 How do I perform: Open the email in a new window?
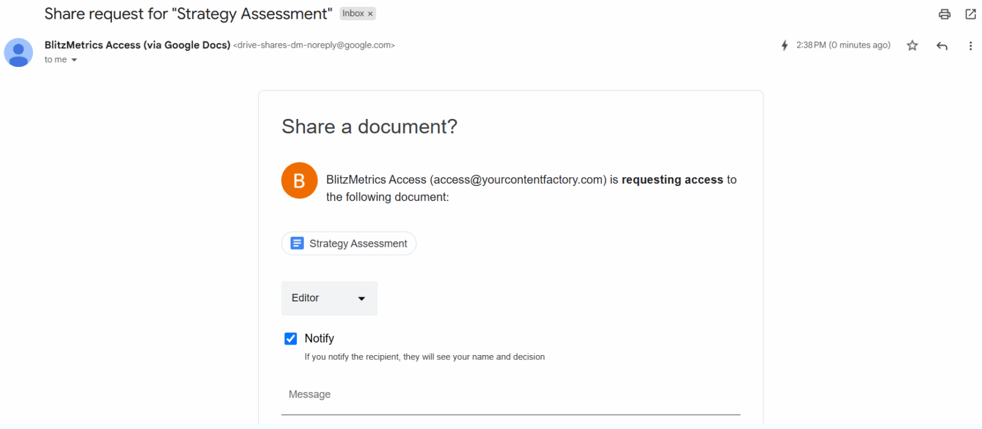(971, 14)
